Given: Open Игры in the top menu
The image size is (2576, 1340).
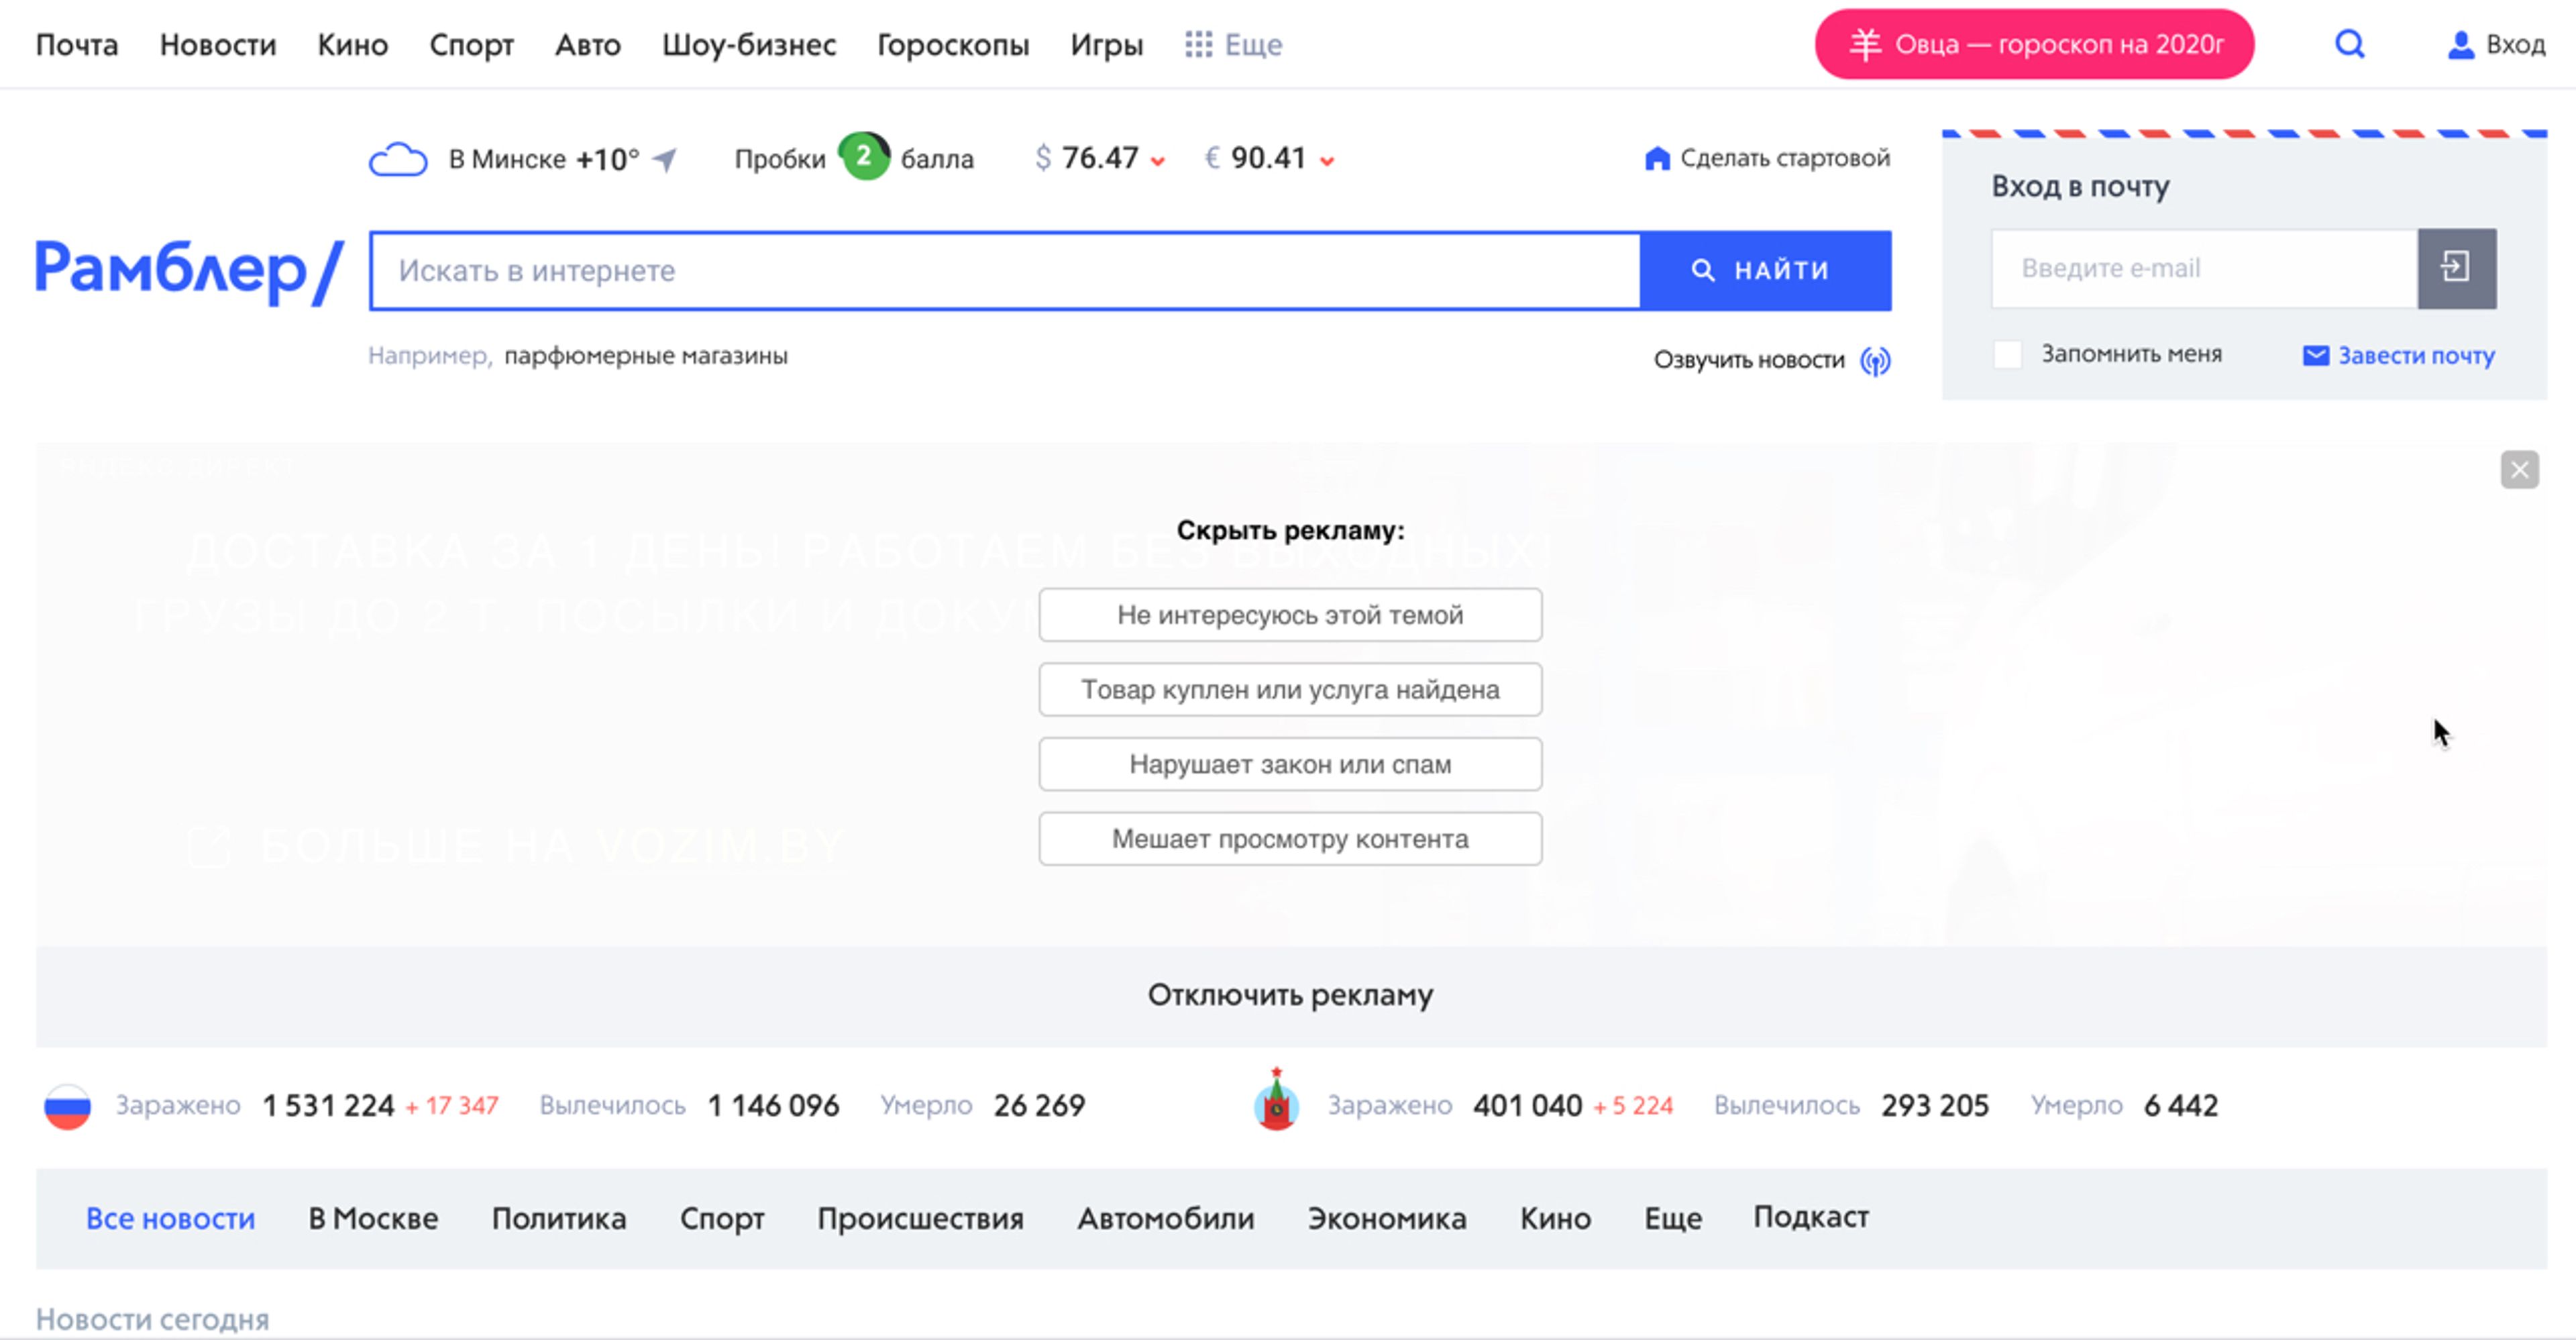Looking at the screenshot, I should tap(1106, 45).
